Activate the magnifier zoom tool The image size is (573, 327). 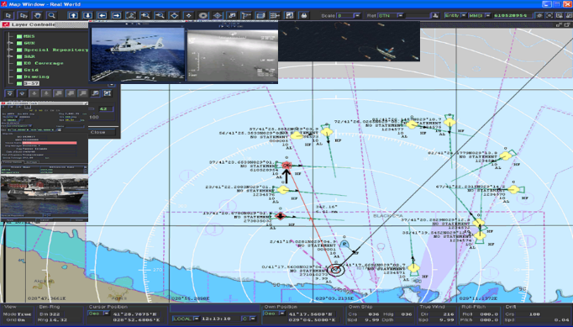point(51,15)
